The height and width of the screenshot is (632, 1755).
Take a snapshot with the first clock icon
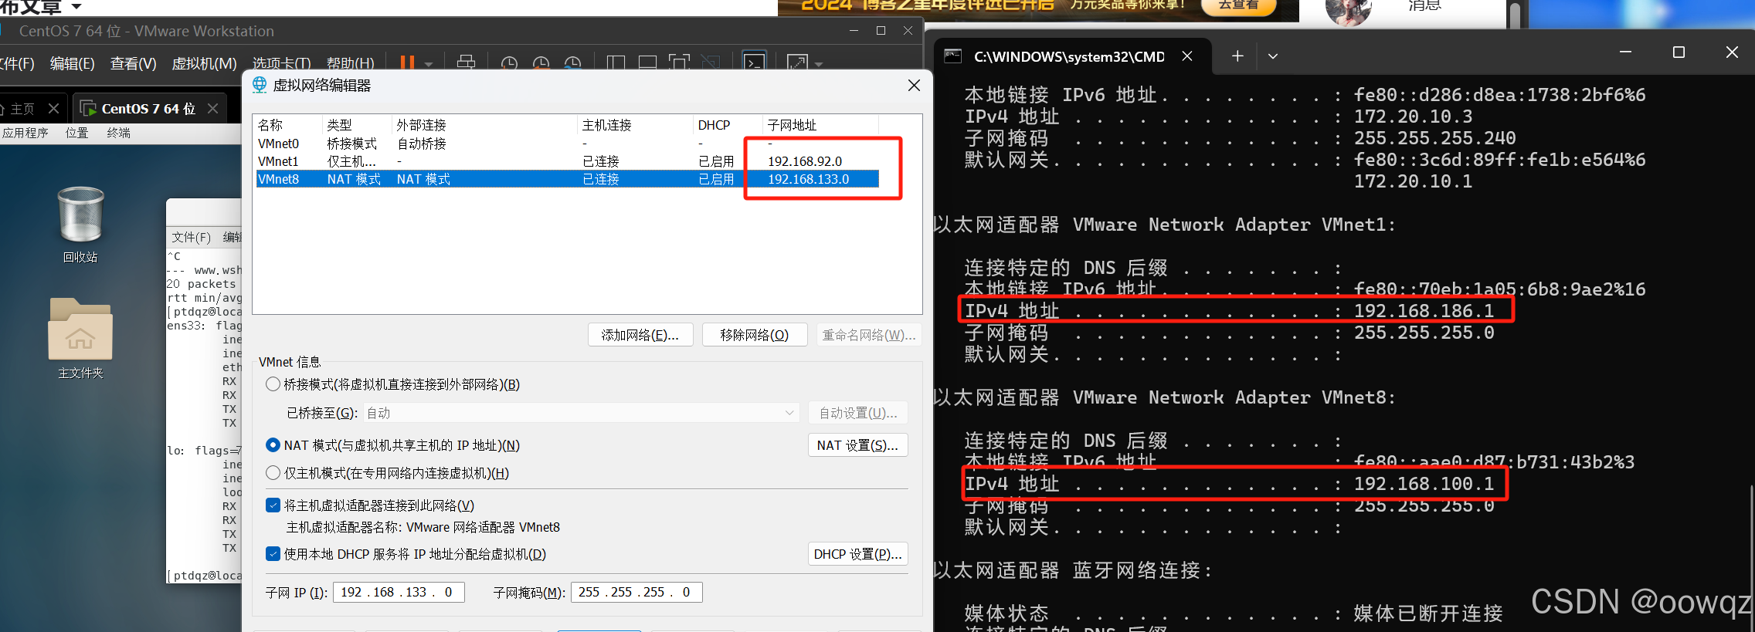(509, 63)
